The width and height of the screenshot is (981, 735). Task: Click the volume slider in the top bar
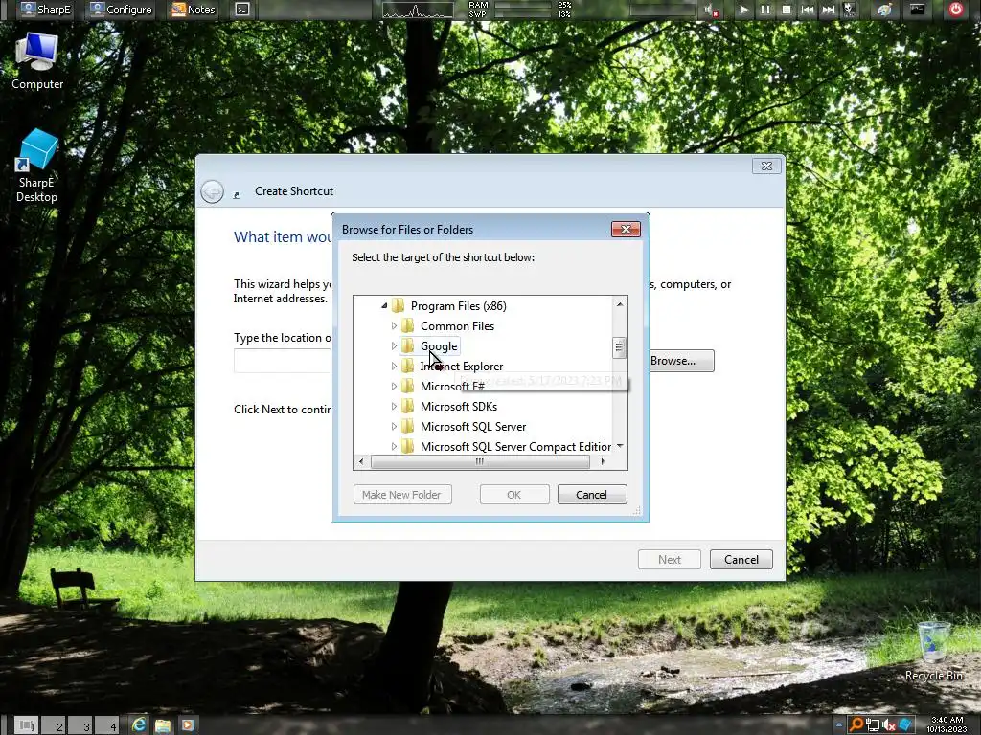click(x=662, y=10)
